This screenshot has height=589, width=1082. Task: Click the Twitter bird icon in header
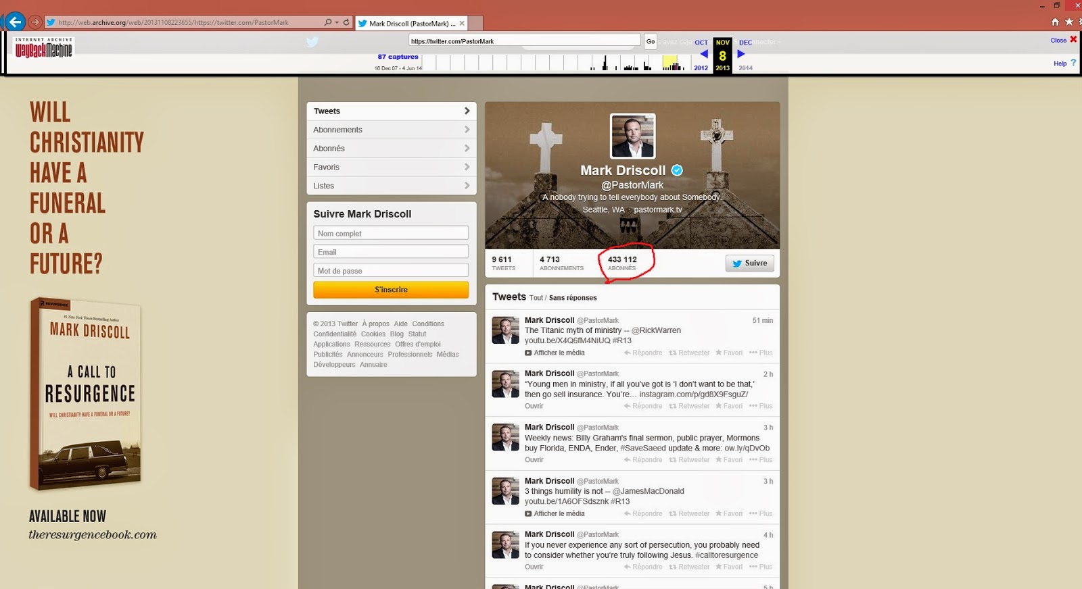coord(312,42)
